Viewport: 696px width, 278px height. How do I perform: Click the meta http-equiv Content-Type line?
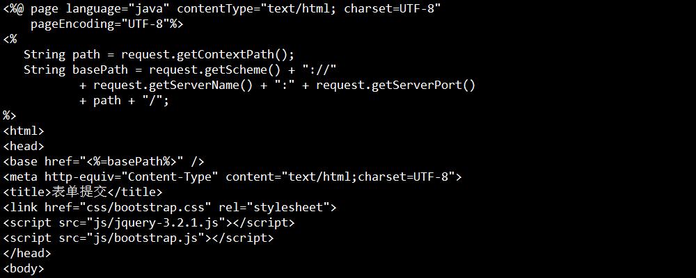pyautogui.click(x=232, y=177)
